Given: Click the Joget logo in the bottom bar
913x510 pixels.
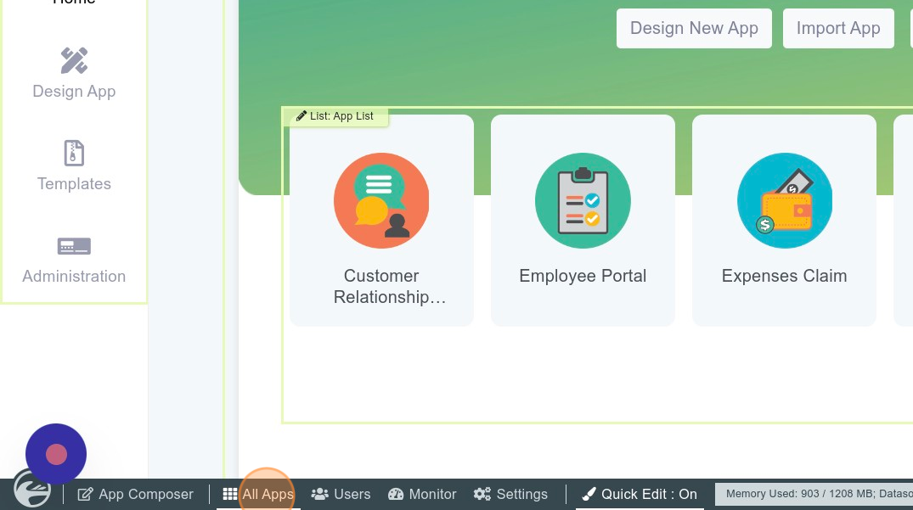Looking at the screenshot, I should pos(32,489).
